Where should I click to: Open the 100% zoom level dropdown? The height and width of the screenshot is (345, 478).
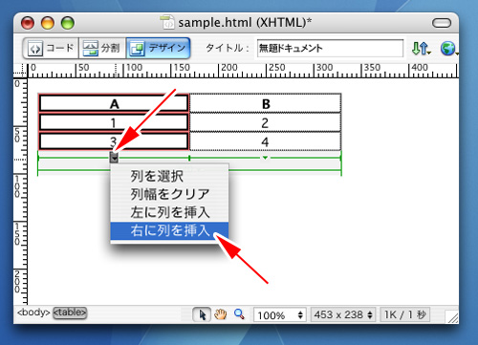click(x=279, y=315)
